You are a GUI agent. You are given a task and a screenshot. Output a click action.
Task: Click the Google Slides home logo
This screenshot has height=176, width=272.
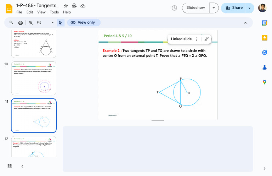click(9, 9)
